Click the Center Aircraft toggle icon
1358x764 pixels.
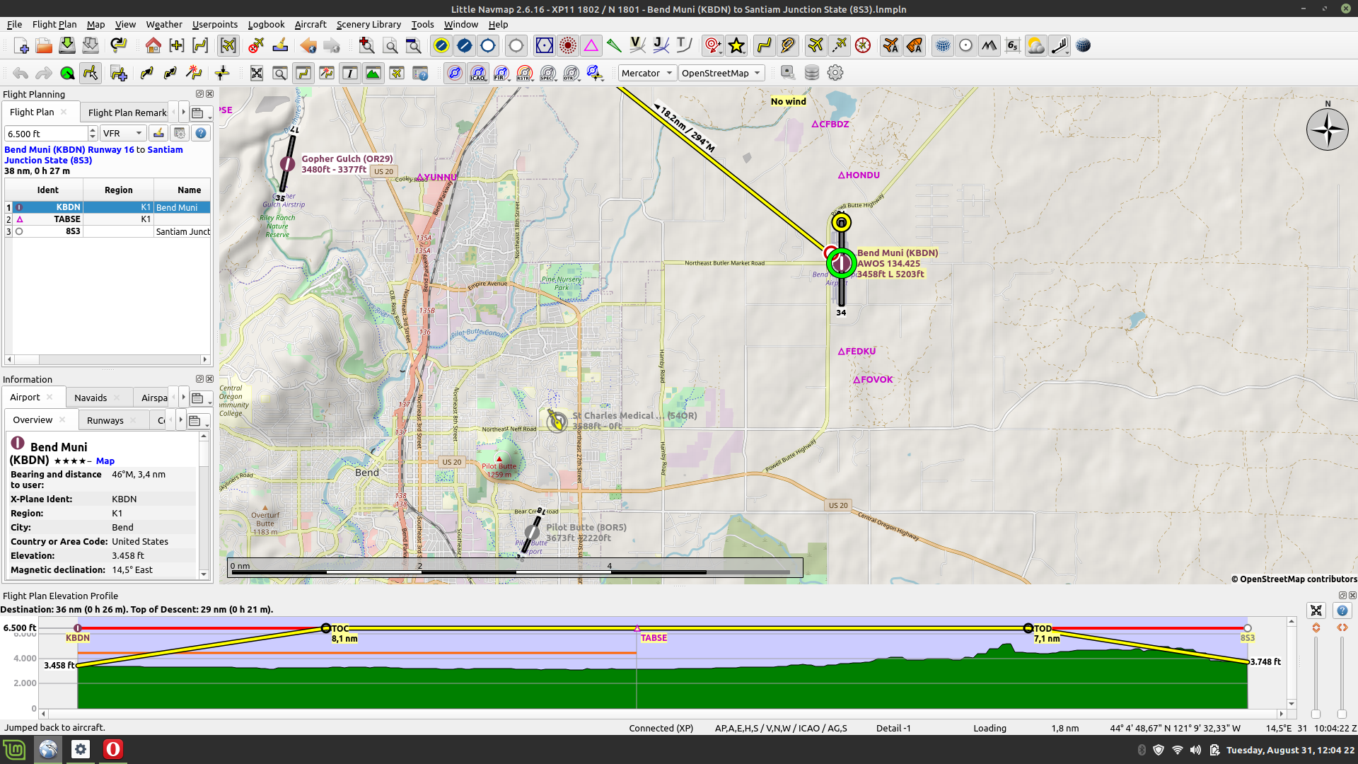point(228,46)
